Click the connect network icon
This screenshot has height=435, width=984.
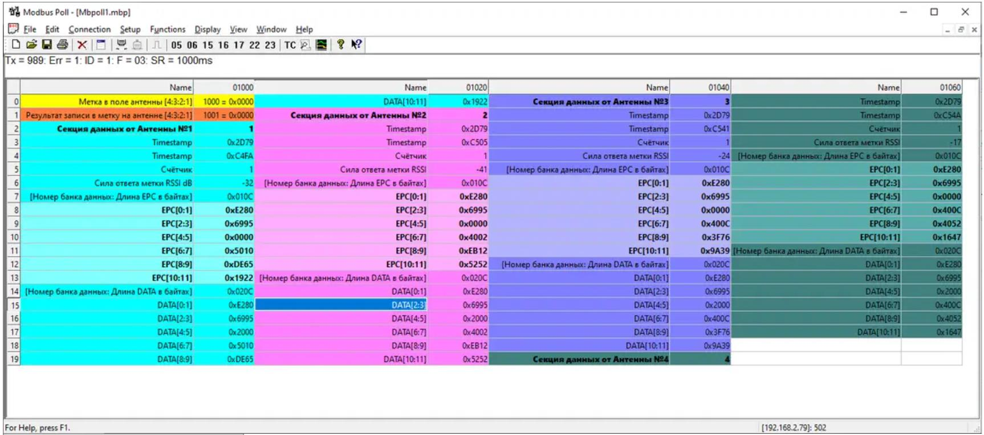pyautogui.click(x=121, y=45)
